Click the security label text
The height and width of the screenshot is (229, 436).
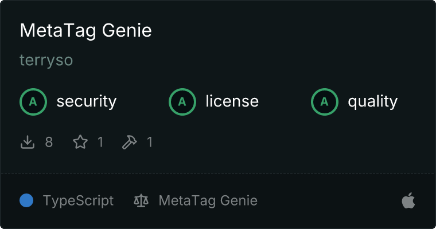pyautogui.click(x=86, y=102)
